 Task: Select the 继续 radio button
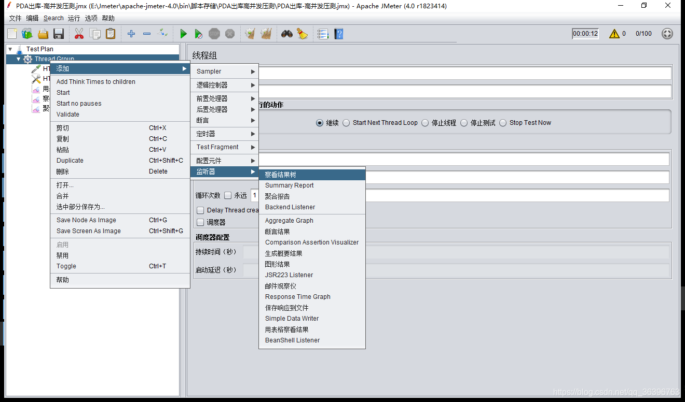tap(320, 123)
